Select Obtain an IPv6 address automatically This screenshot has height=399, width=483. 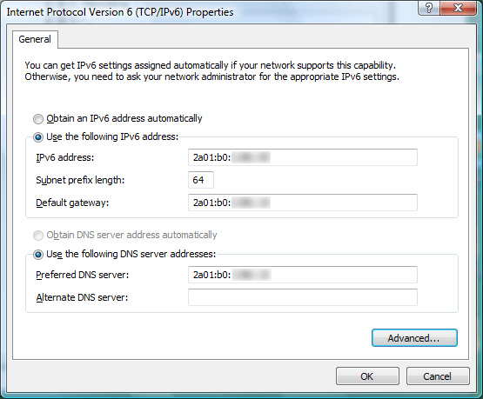(x=38, y=119)
